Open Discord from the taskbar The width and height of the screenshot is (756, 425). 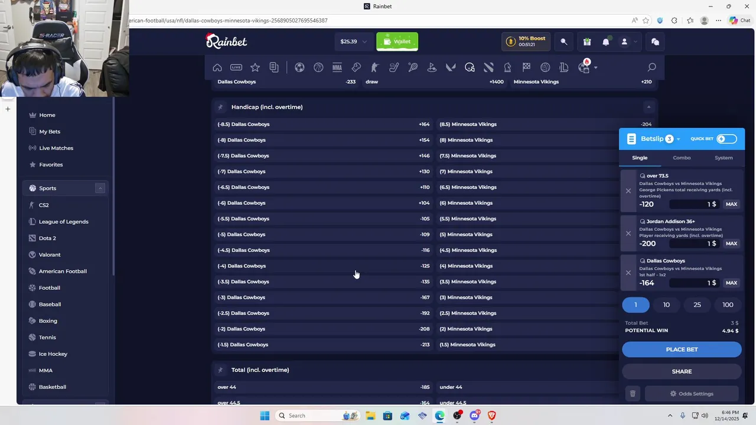474,416
